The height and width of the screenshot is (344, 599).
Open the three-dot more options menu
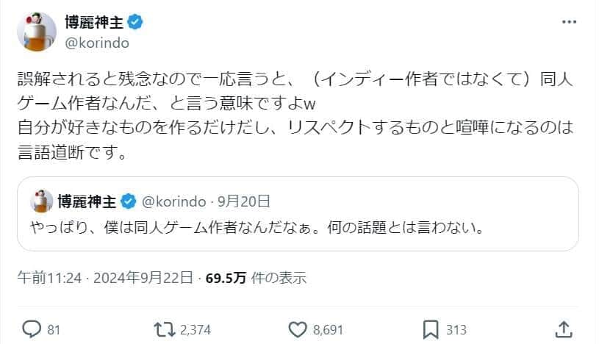point(569,23)
